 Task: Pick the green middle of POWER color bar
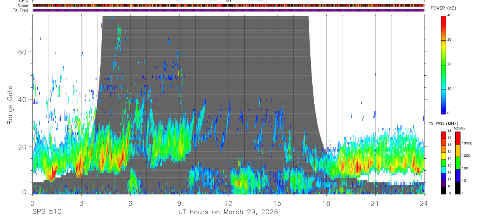(443, 66)
